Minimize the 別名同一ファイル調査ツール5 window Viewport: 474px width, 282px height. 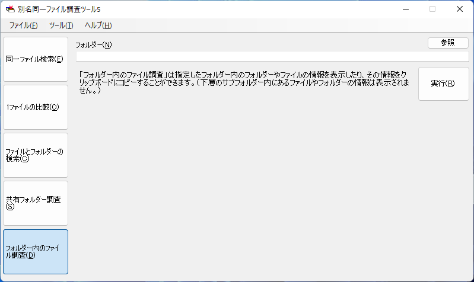click(x=406, y=9)
